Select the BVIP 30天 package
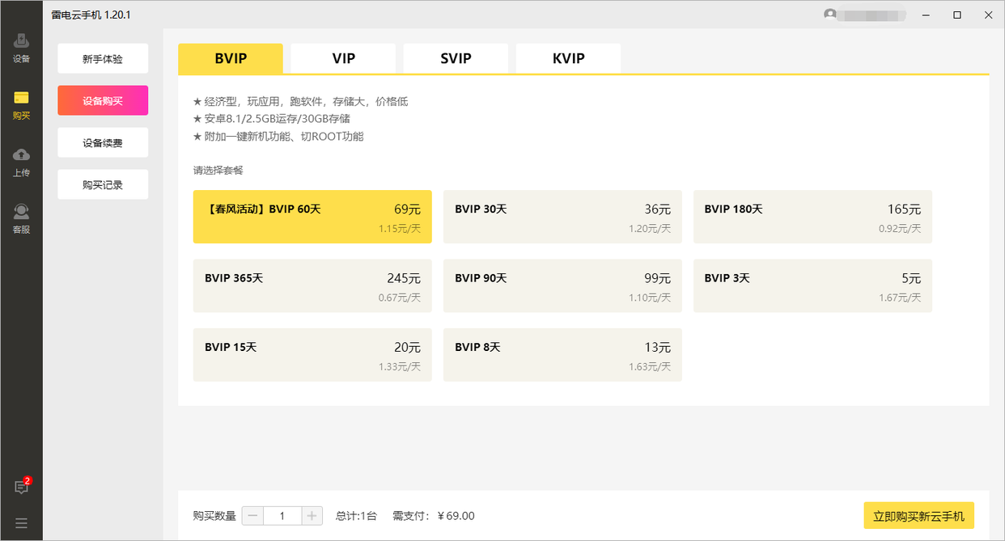 [562, 216]
